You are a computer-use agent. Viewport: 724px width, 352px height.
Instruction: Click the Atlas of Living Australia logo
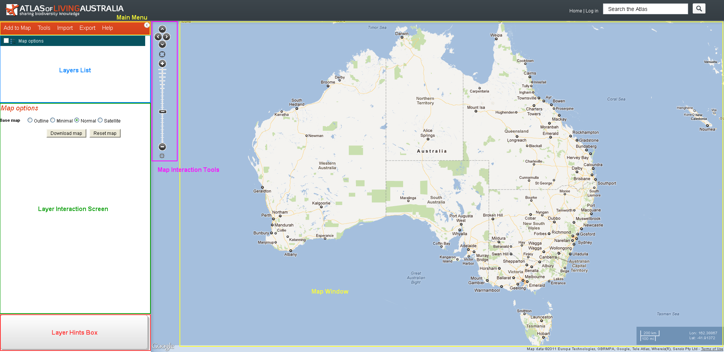[65, 10]
